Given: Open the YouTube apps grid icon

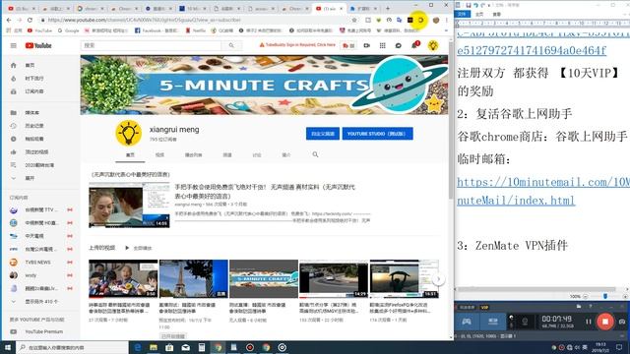Looking at the screenshot, I should point(383,46).
